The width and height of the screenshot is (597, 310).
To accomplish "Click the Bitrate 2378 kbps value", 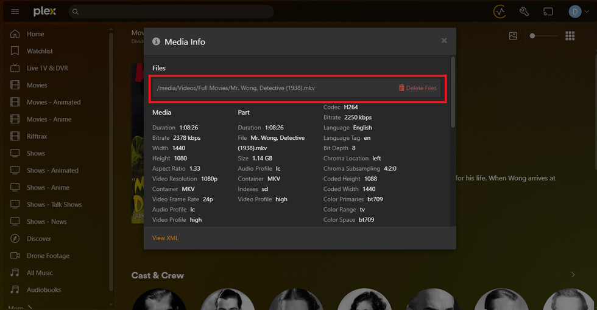I will click(x=186, y=138).
